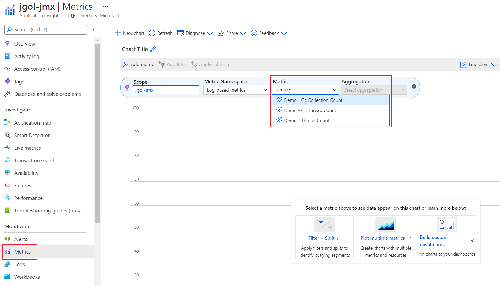Click the Availability globe icon
Screen dimensions: 500x286
tap(8, 173)
